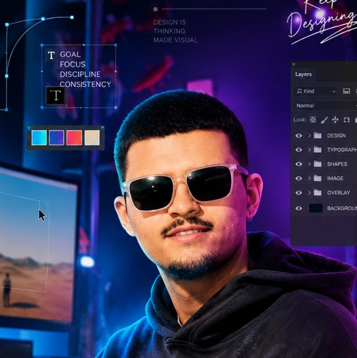Pick the red-orange swatch
This screenshot has height=358, width=357.
pos(74,138)
